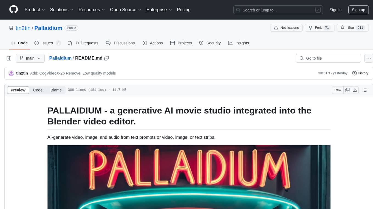Viewport: 373px width, 209px height.
Task: Open the more file actions menu
Action: click(x=369, y=58)
